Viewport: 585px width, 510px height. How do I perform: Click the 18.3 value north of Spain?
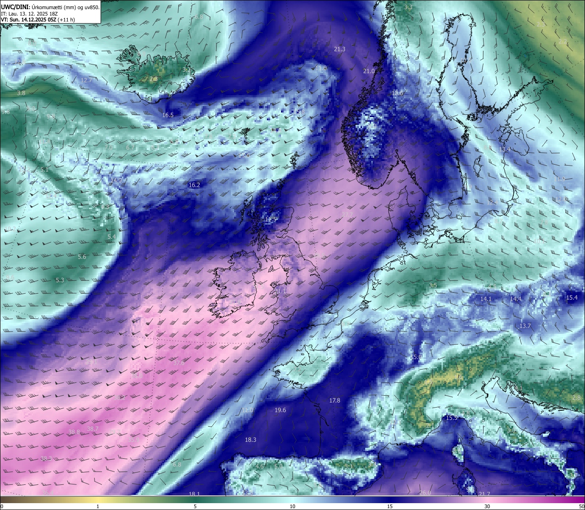[x=250, y=440]
